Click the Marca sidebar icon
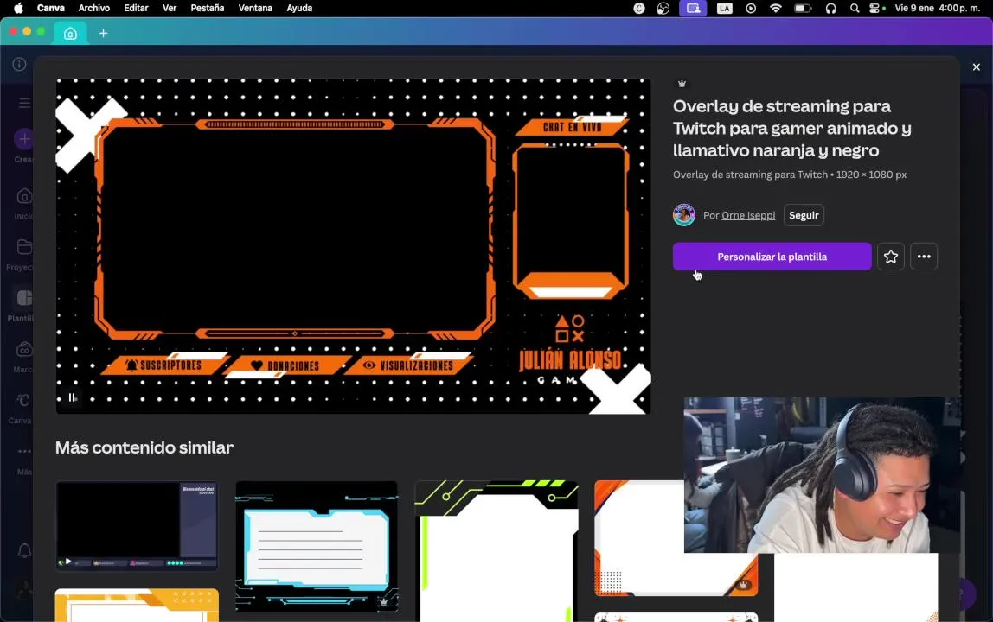This screenshot has width=993, height=622. 24,349
